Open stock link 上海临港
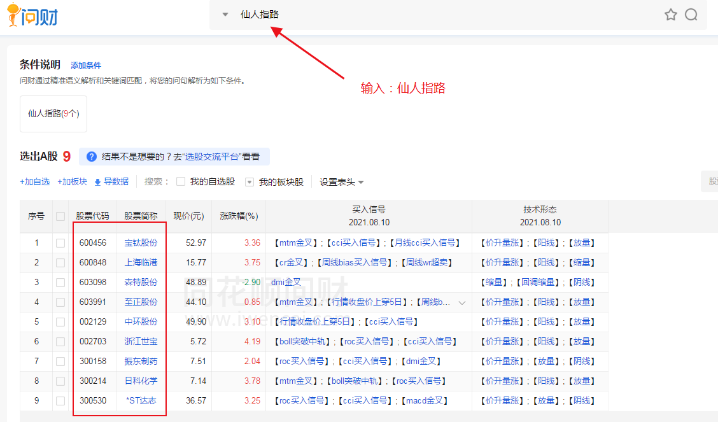 141,262
